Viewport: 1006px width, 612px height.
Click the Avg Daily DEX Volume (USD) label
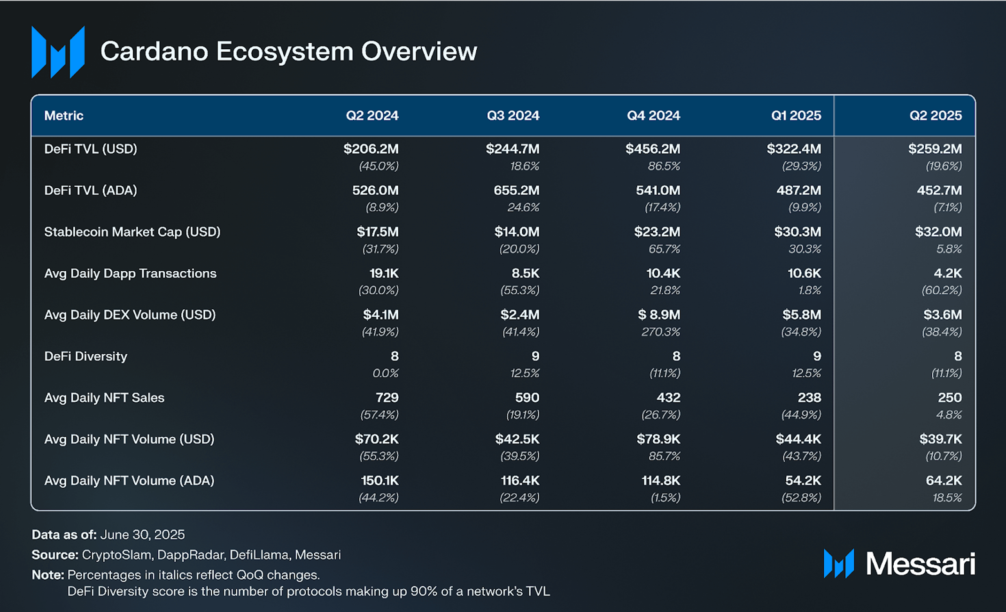click(130, 314)
